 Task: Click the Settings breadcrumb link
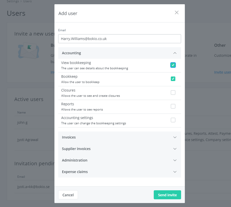coord(13,1)
